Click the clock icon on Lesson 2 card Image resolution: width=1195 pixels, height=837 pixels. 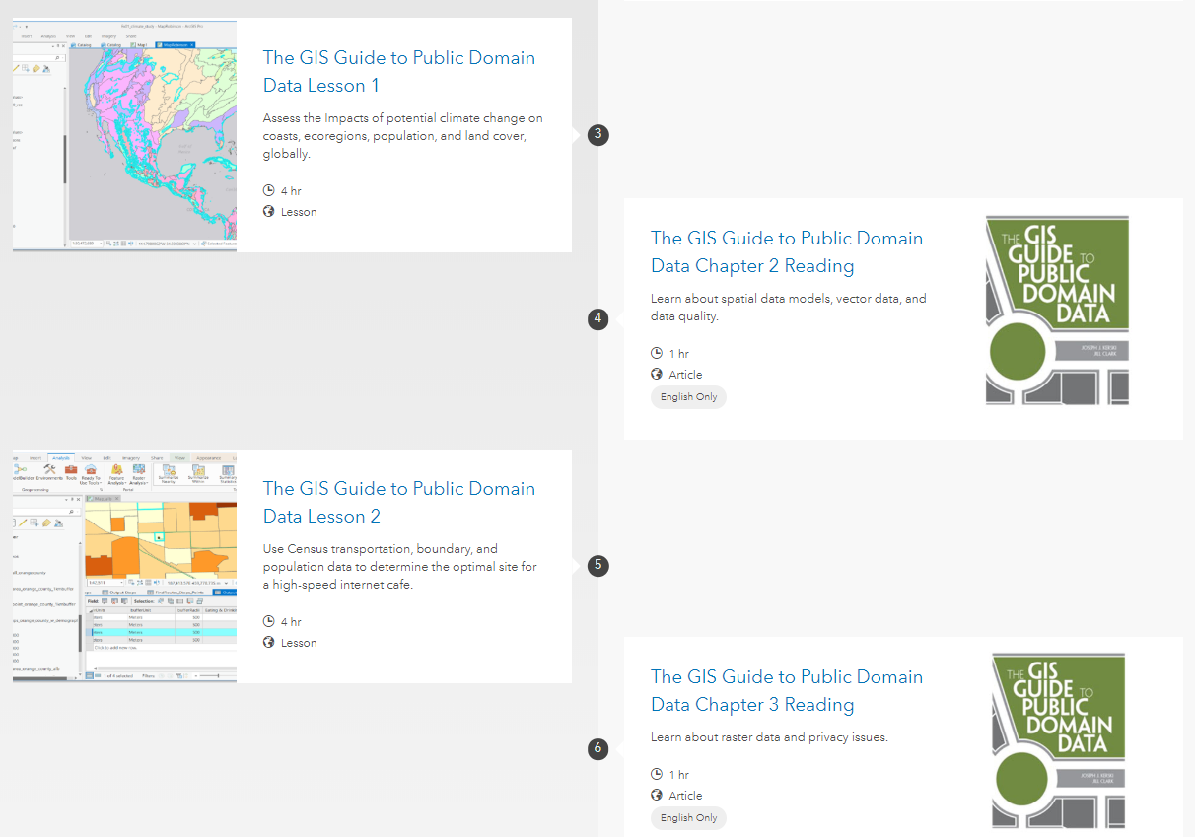[x=268, y=621]
